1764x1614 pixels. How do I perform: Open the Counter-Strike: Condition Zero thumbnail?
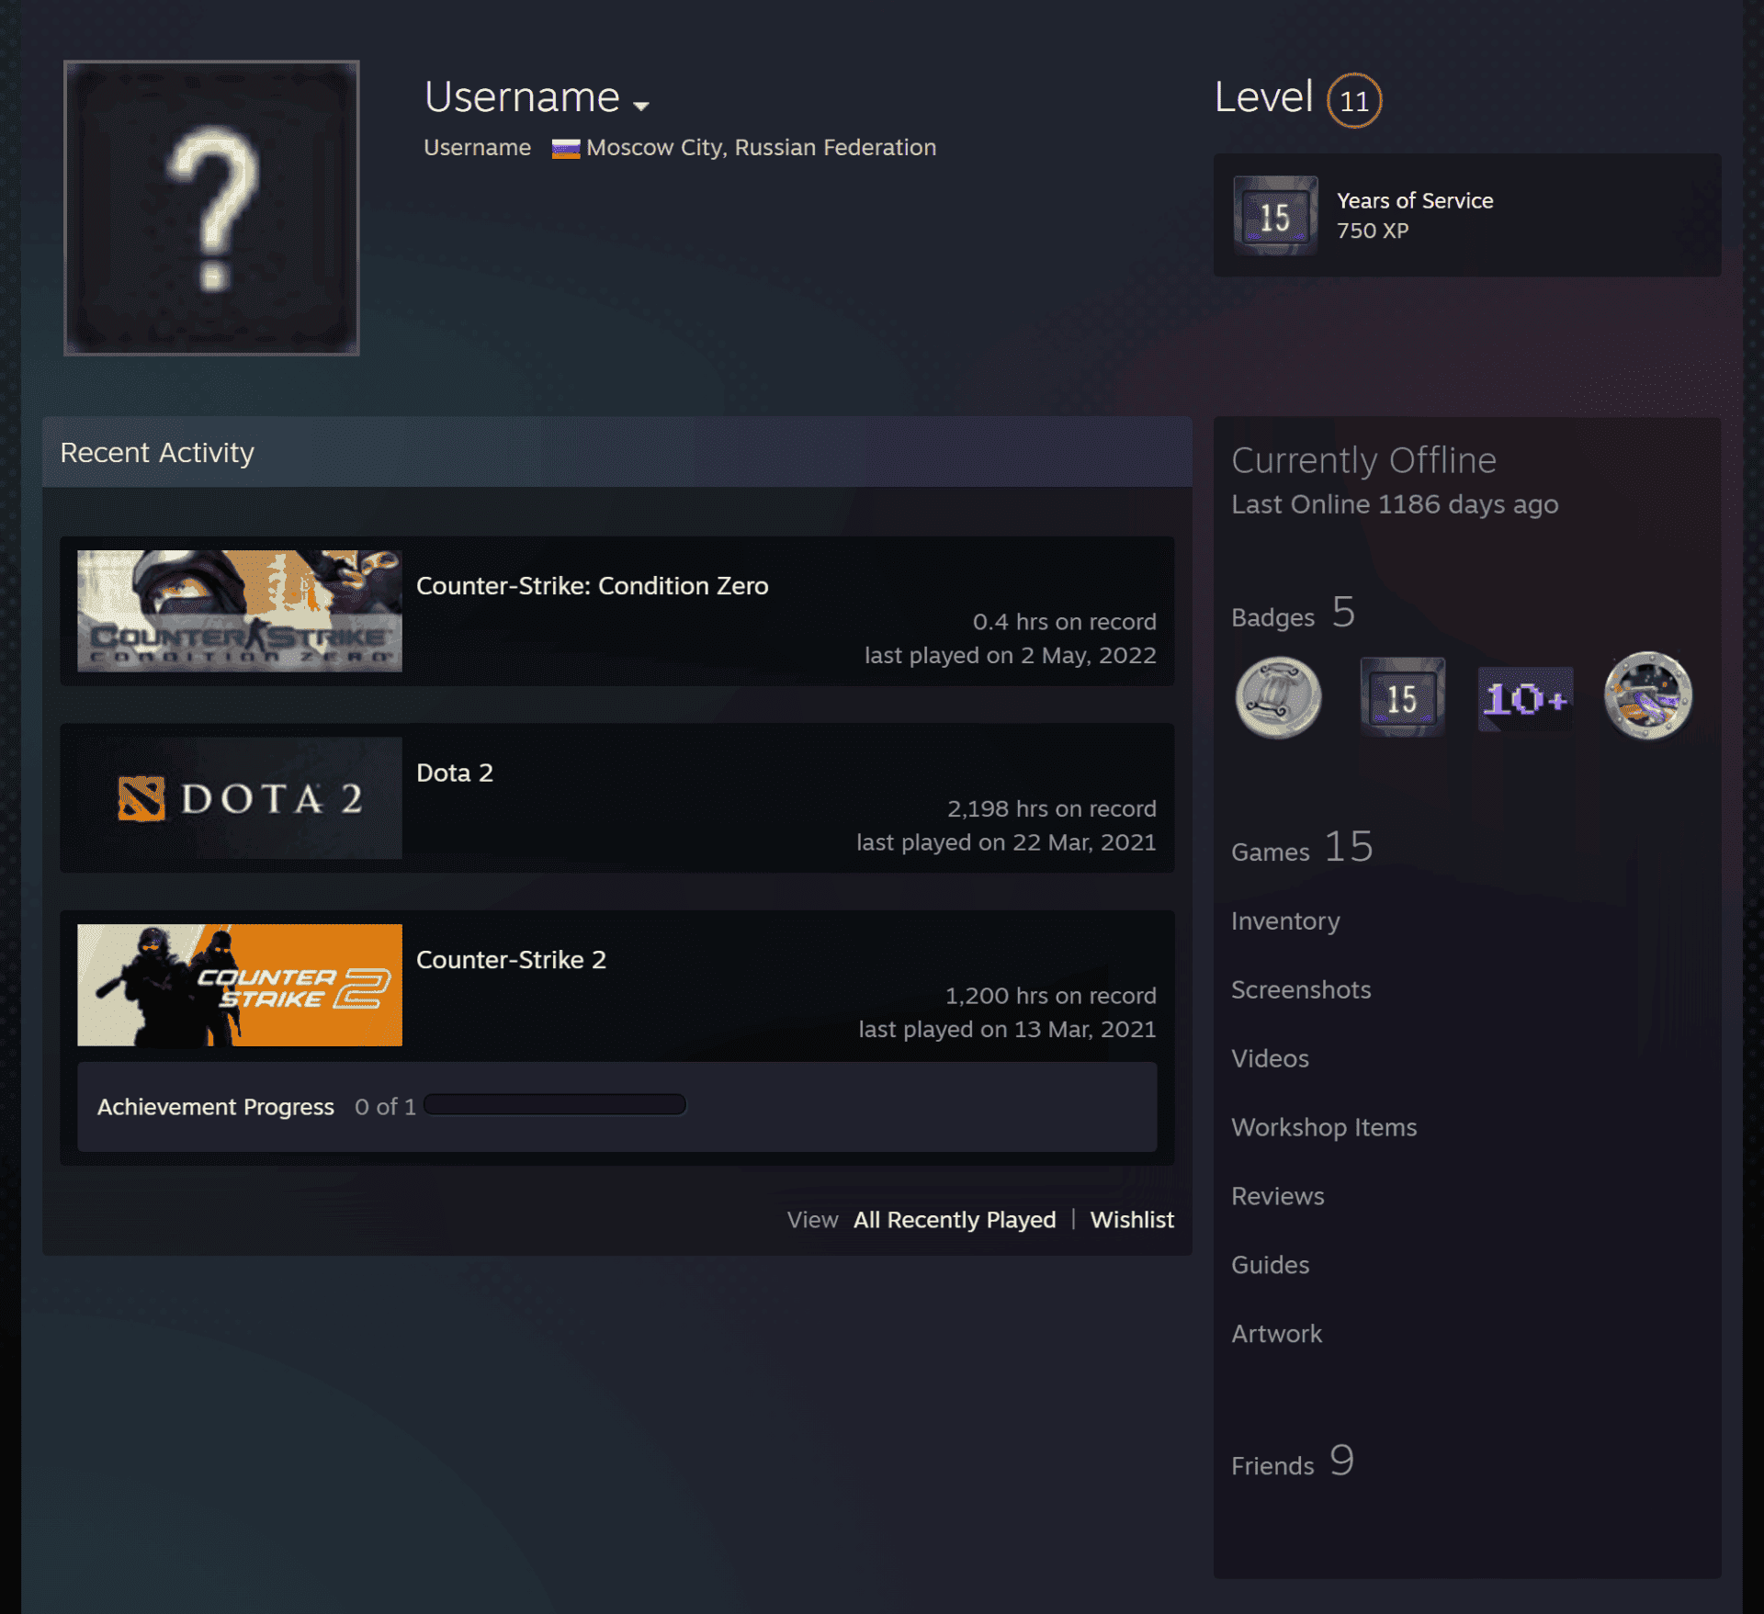240,611
